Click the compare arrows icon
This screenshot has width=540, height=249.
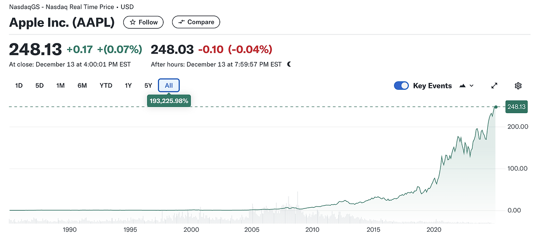pos(181,22)
